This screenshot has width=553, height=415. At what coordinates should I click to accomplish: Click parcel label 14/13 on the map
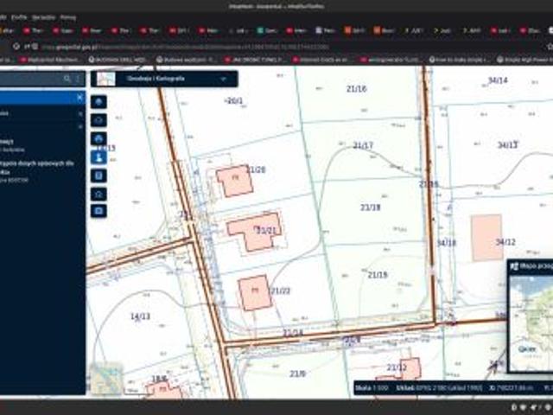tap(140, 316)
